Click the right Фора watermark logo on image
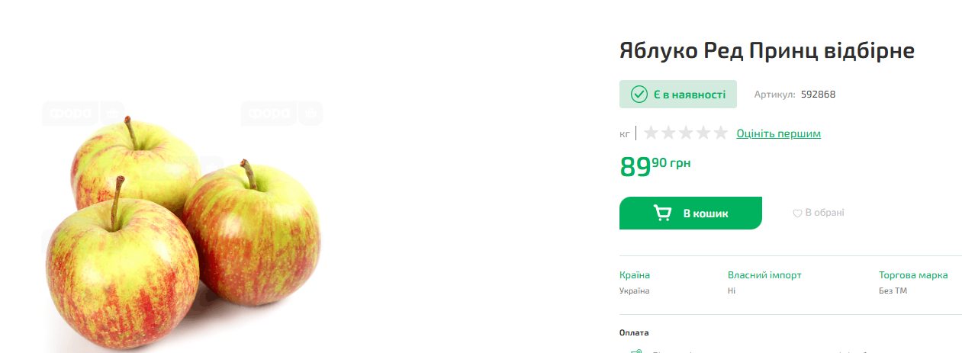Screen dimensions: 962x353 [x=282, y=114]
